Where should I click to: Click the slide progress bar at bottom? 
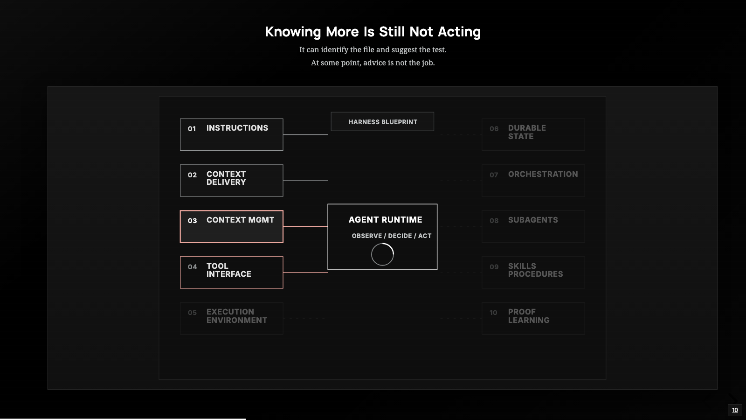[123, 419]
